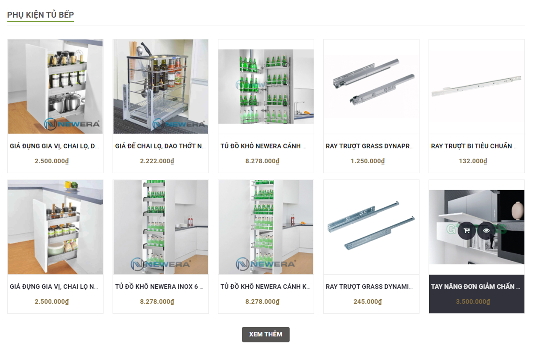Click the 245.000đ Grass Dynamic slide image
533x350 pixels.
(371, 227)
